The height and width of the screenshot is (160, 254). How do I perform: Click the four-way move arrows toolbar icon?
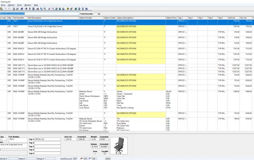26,9
